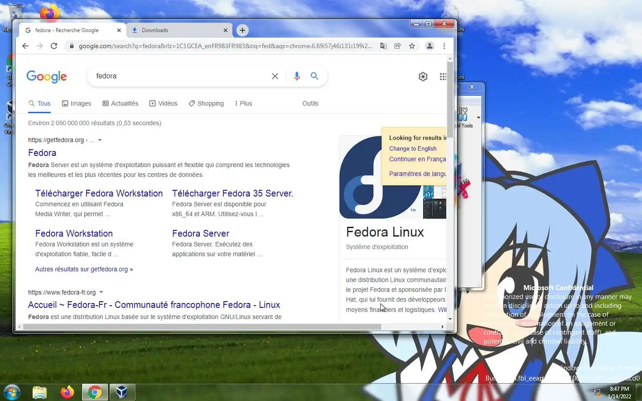Screen dimensions: 642x401
Task: Click the Google logo
Action: point(47,77)
